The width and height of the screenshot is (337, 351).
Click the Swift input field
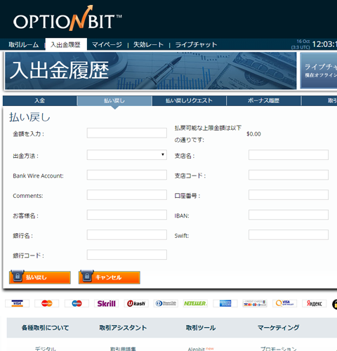tap(289, 234)
